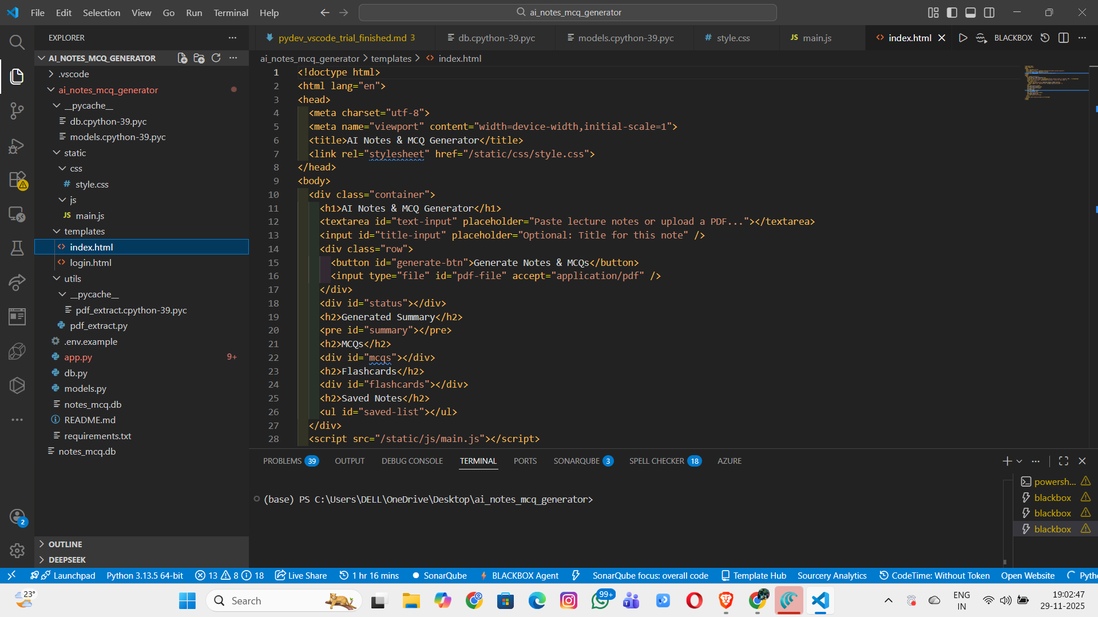Click the Run play button in editor toolbar
Viewport: 1098px width, 617px height.
point(963,38)
